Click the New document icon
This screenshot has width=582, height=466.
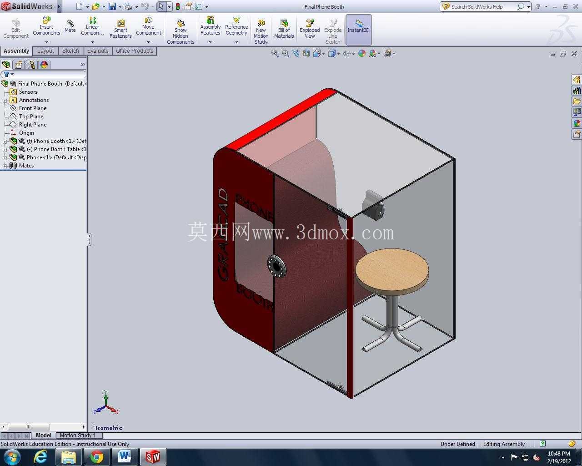point(80,6)
